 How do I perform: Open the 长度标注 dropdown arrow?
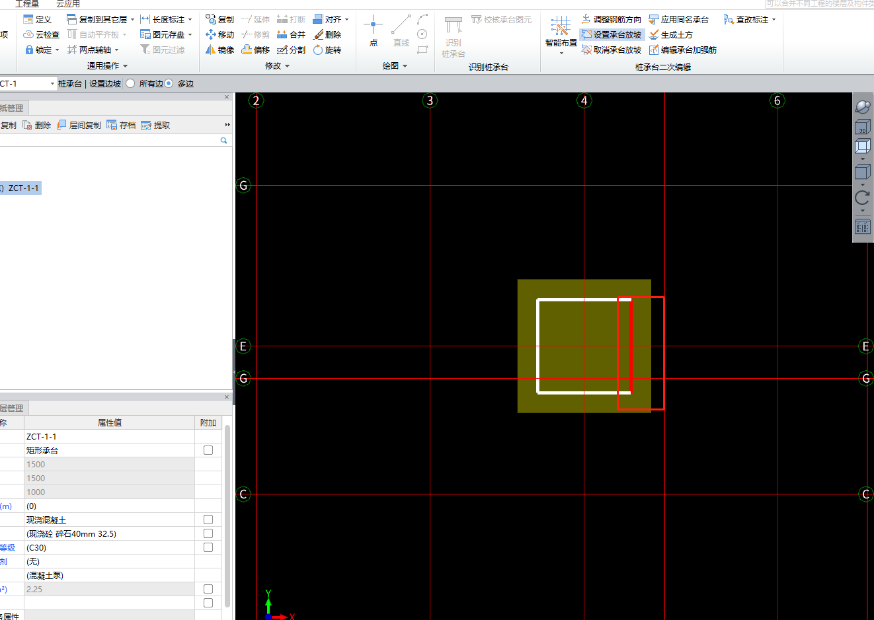coord(190,19)
